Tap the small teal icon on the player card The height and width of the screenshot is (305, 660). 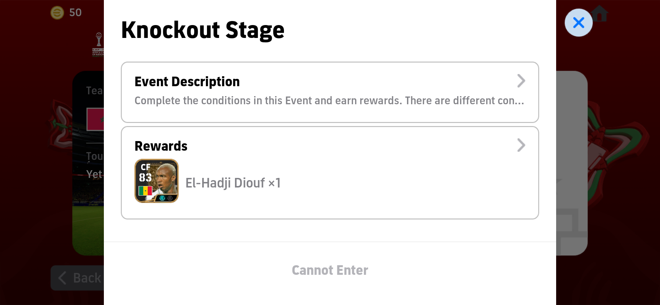(x=162, y=198)
